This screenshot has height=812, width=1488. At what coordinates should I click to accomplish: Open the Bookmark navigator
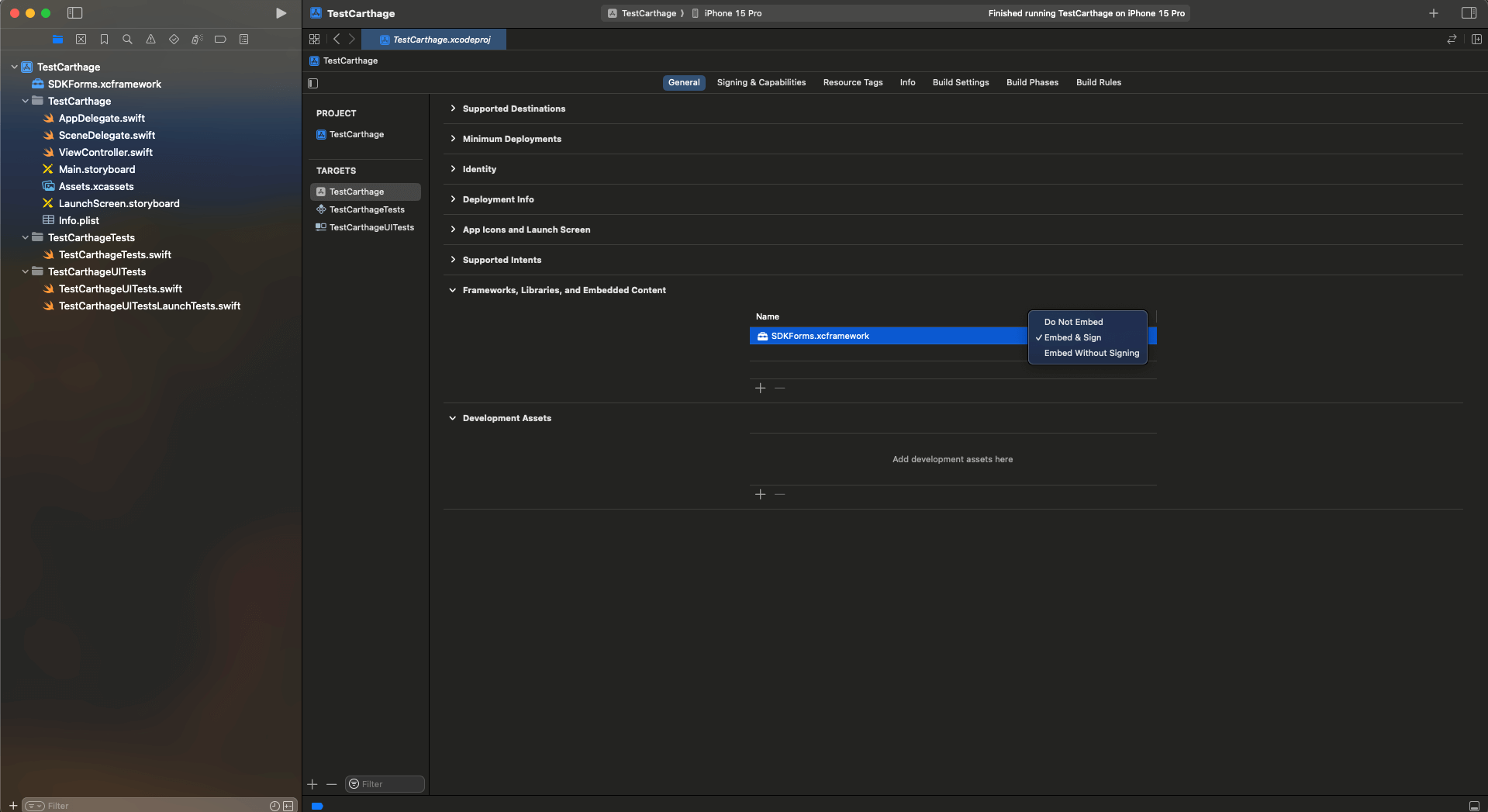pos(104,40)
